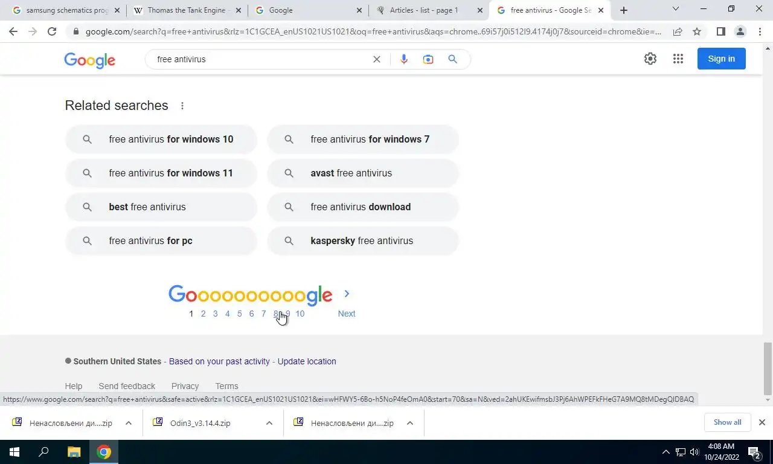The width and height of the screenshot is (773, 464).
Task: Close the downloads bar
Action: [x=762, y=422]
